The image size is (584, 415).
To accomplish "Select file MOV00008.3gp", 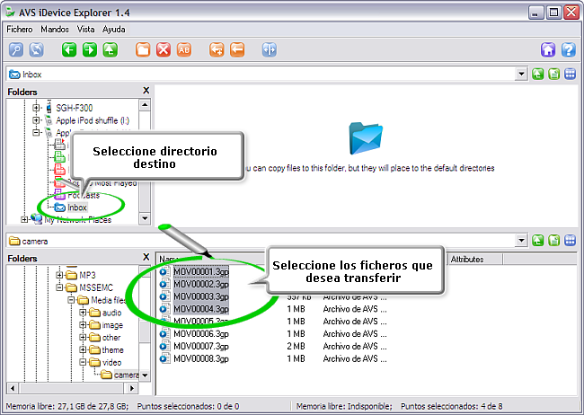I will pos(201,358).
